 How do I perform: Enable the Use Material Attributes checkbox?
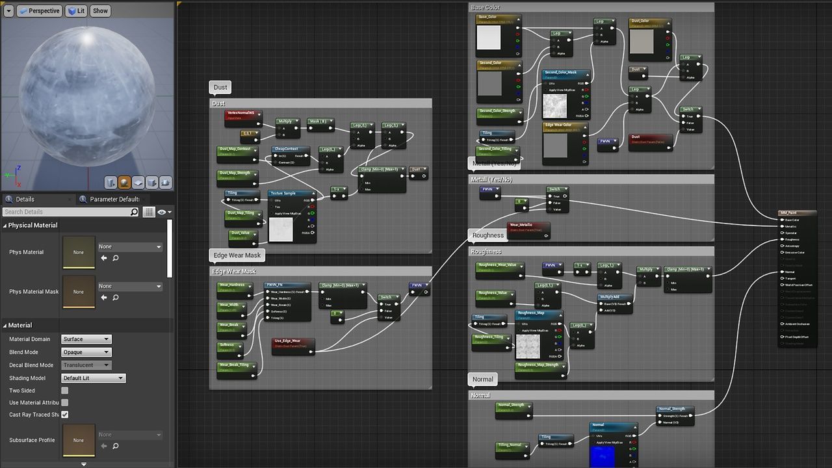[x=65, y=403]
